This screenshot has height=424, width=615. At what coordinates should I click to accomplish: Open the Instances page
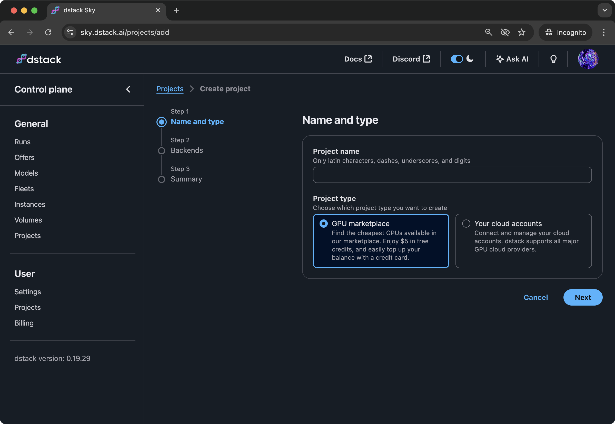pyautogui.click(x=30, y=205)
